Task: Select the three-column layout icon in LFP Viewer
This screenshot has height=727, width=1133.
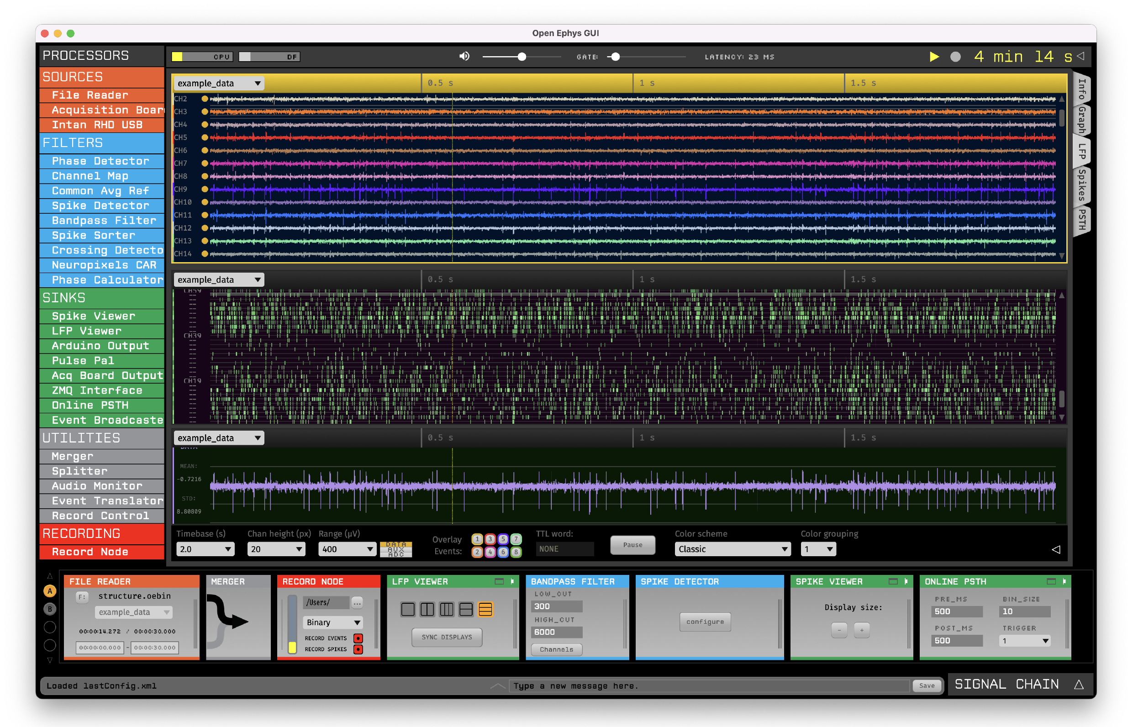Action: pos(447,610)
